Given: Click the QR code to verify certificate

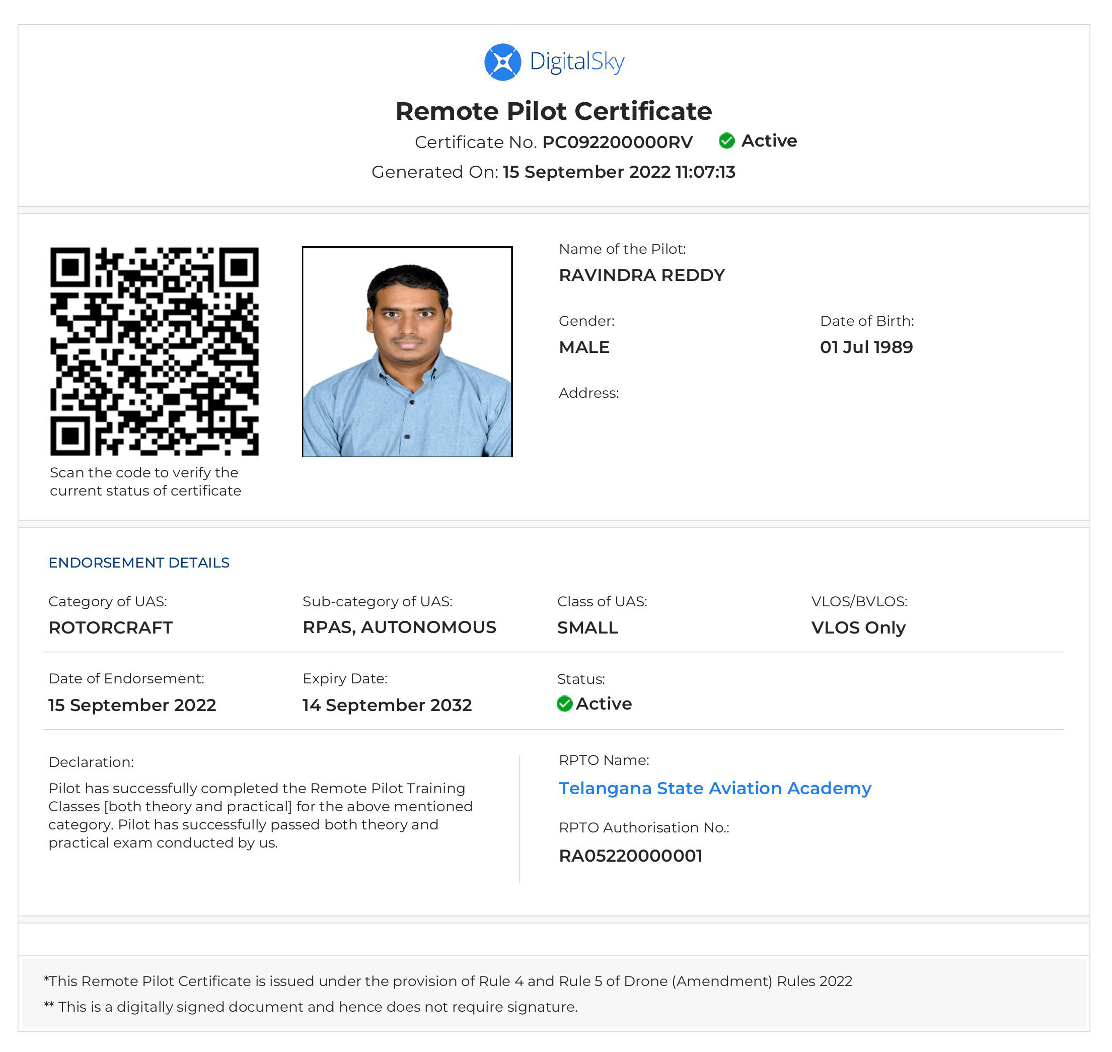Looking at the screenshot, I should tap(155, 352).
